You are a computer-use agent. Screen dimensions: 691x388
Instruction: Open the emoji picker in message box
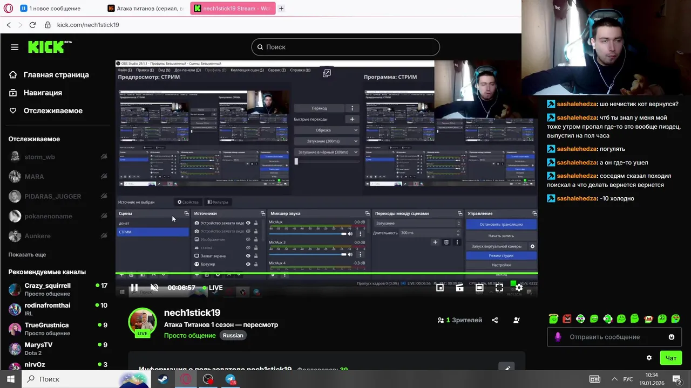tap(672, 337)
